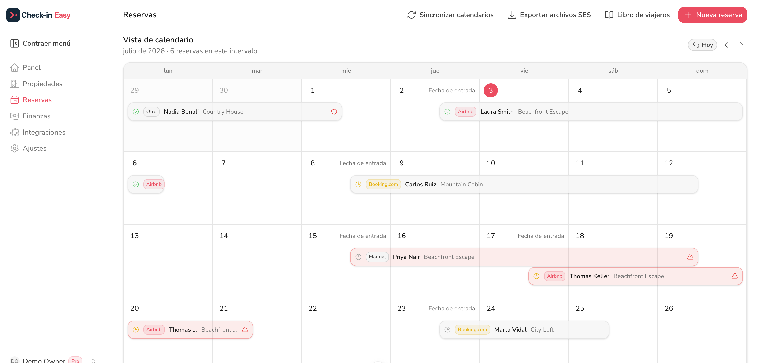The height and width of the screenshot is (363, 759).
Task: Open Libro de viajeros
Action: click(637, 15)
